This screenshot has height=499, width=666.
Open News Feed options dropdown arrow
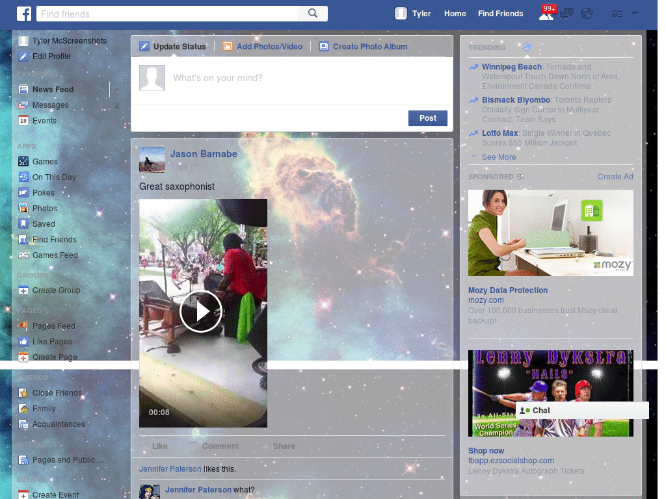116,90
